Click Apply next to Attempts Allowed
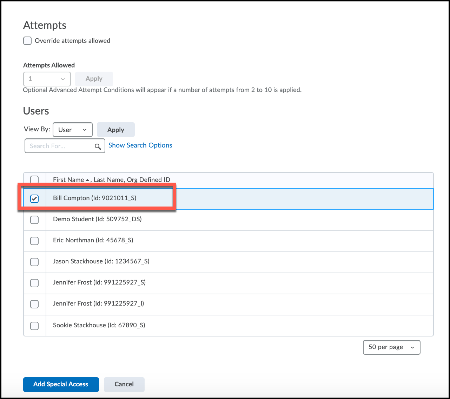The height and width of the screenshot is (399, 450). (x=94, y=79)
